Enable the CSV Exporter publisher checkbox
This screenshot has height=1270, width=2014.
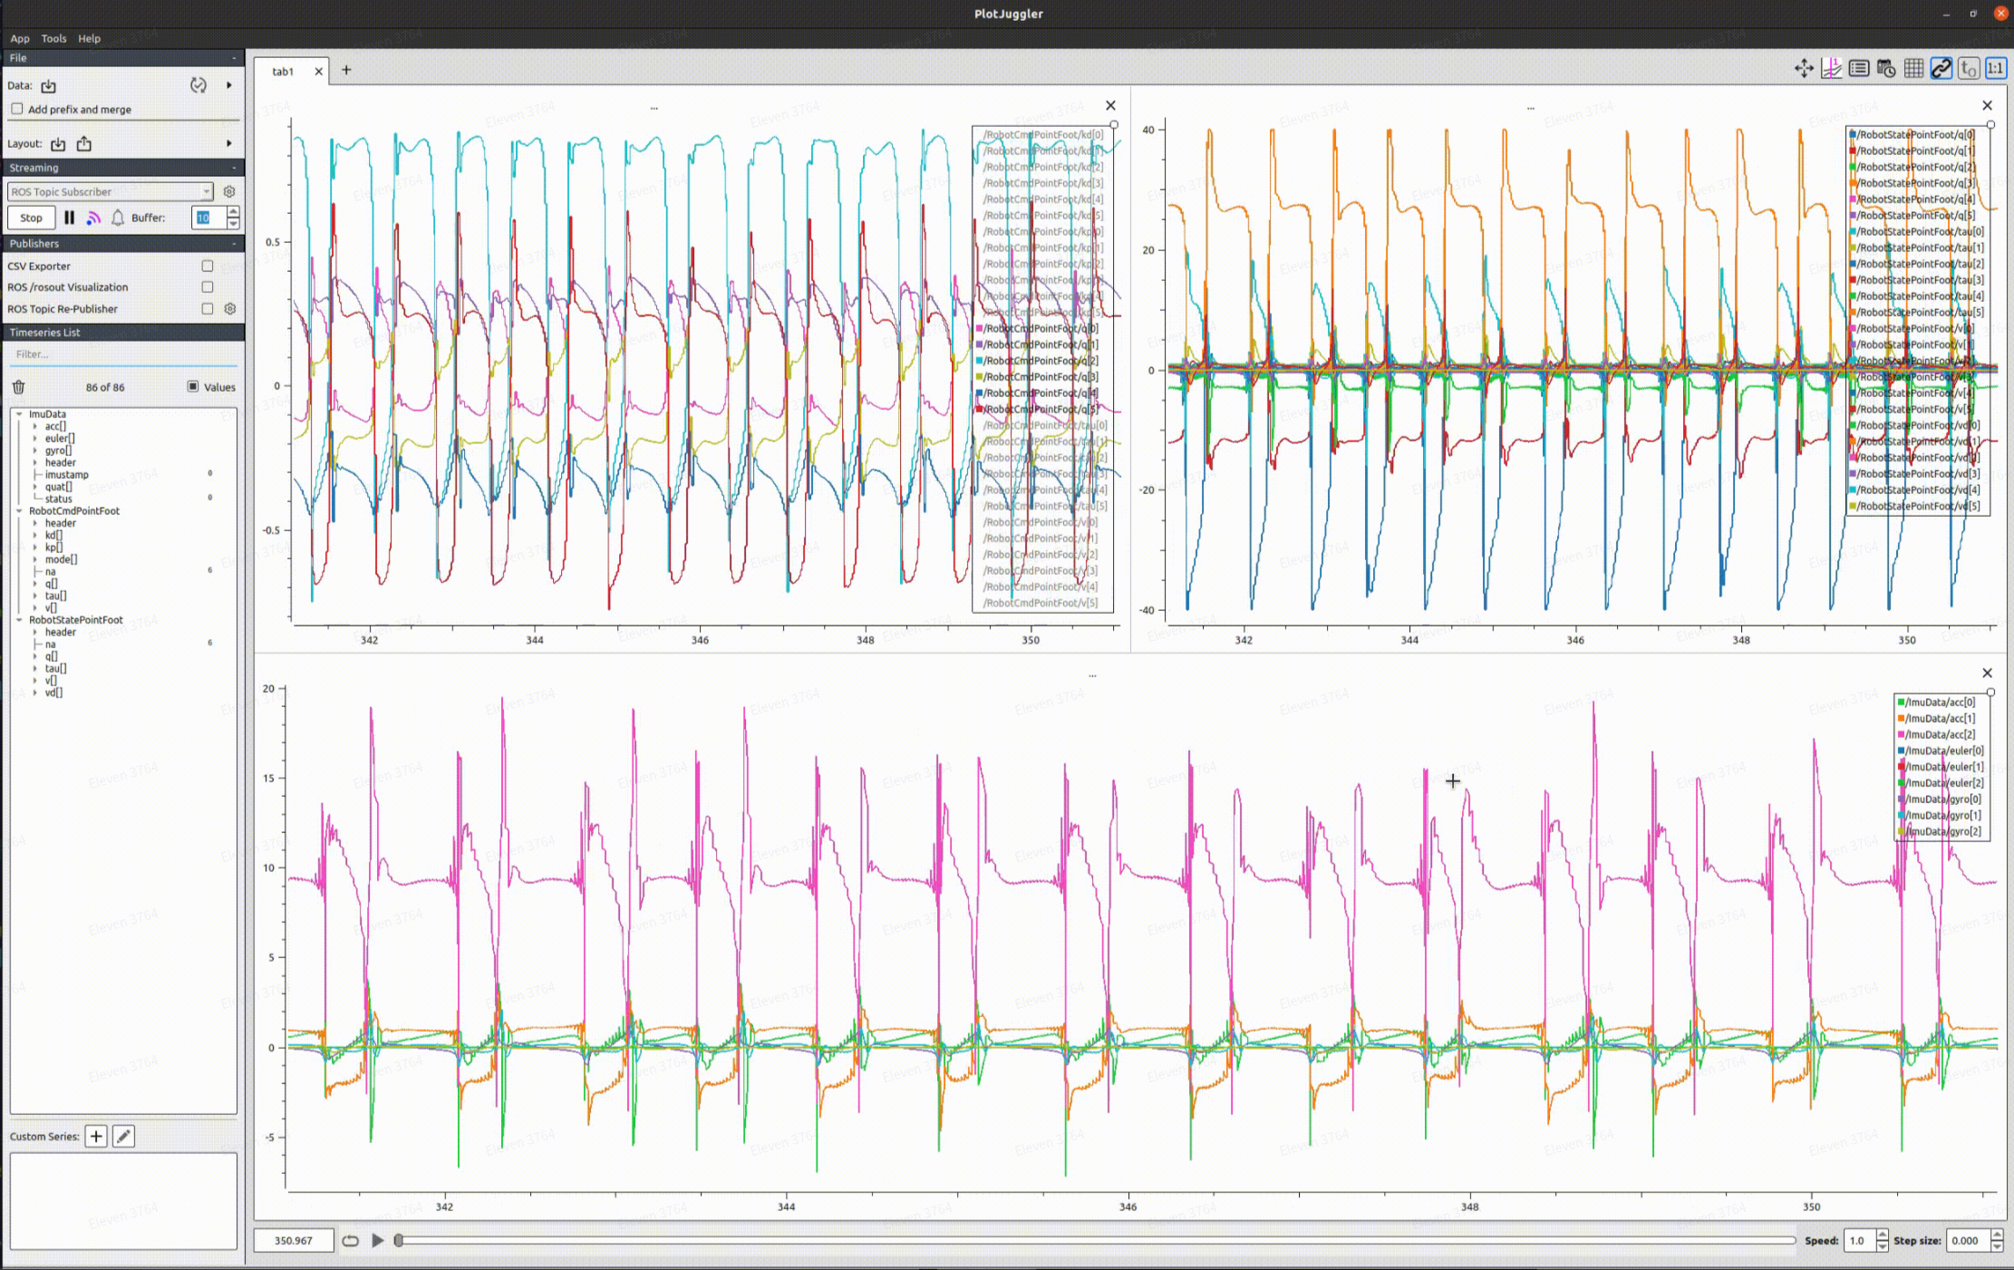click(208, 266)
